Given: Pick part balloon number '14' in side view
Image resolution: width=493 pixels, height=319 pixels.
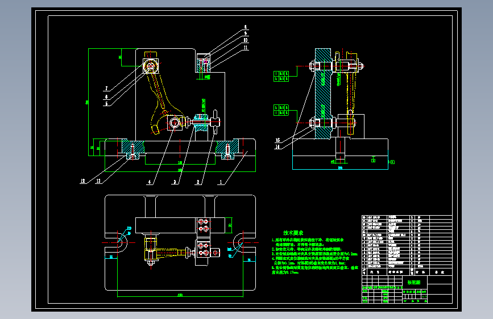Looking at the screenshot, I should click(277, 146).
